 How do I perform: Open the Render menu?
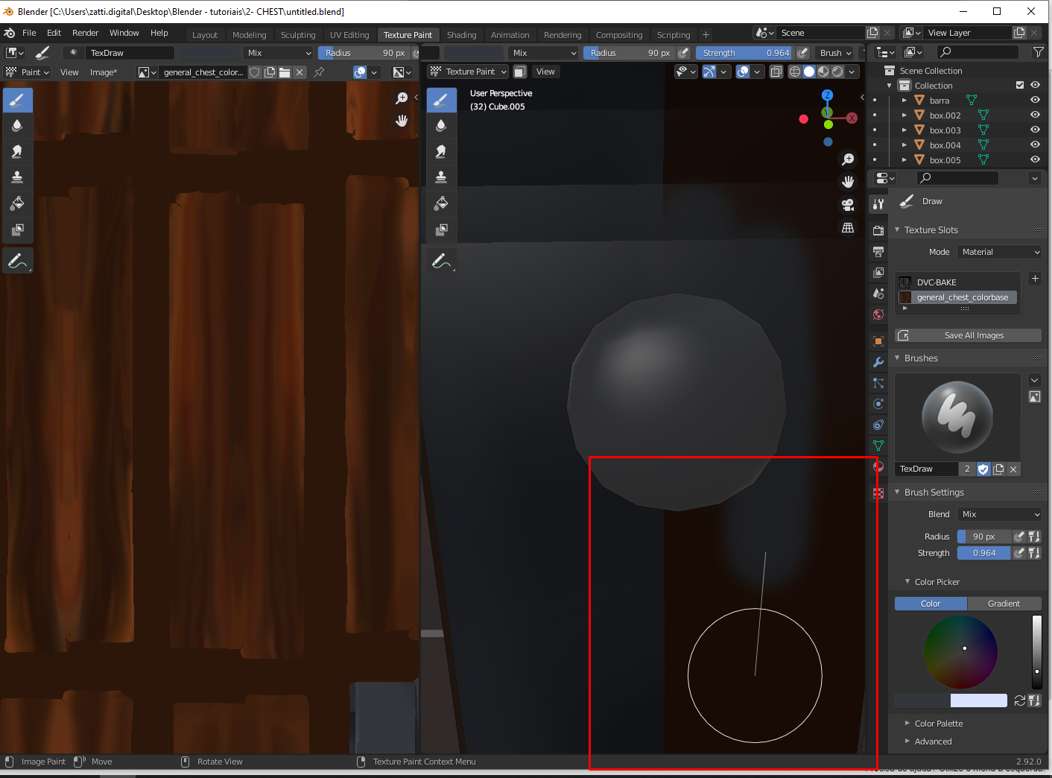coord(86,33)
